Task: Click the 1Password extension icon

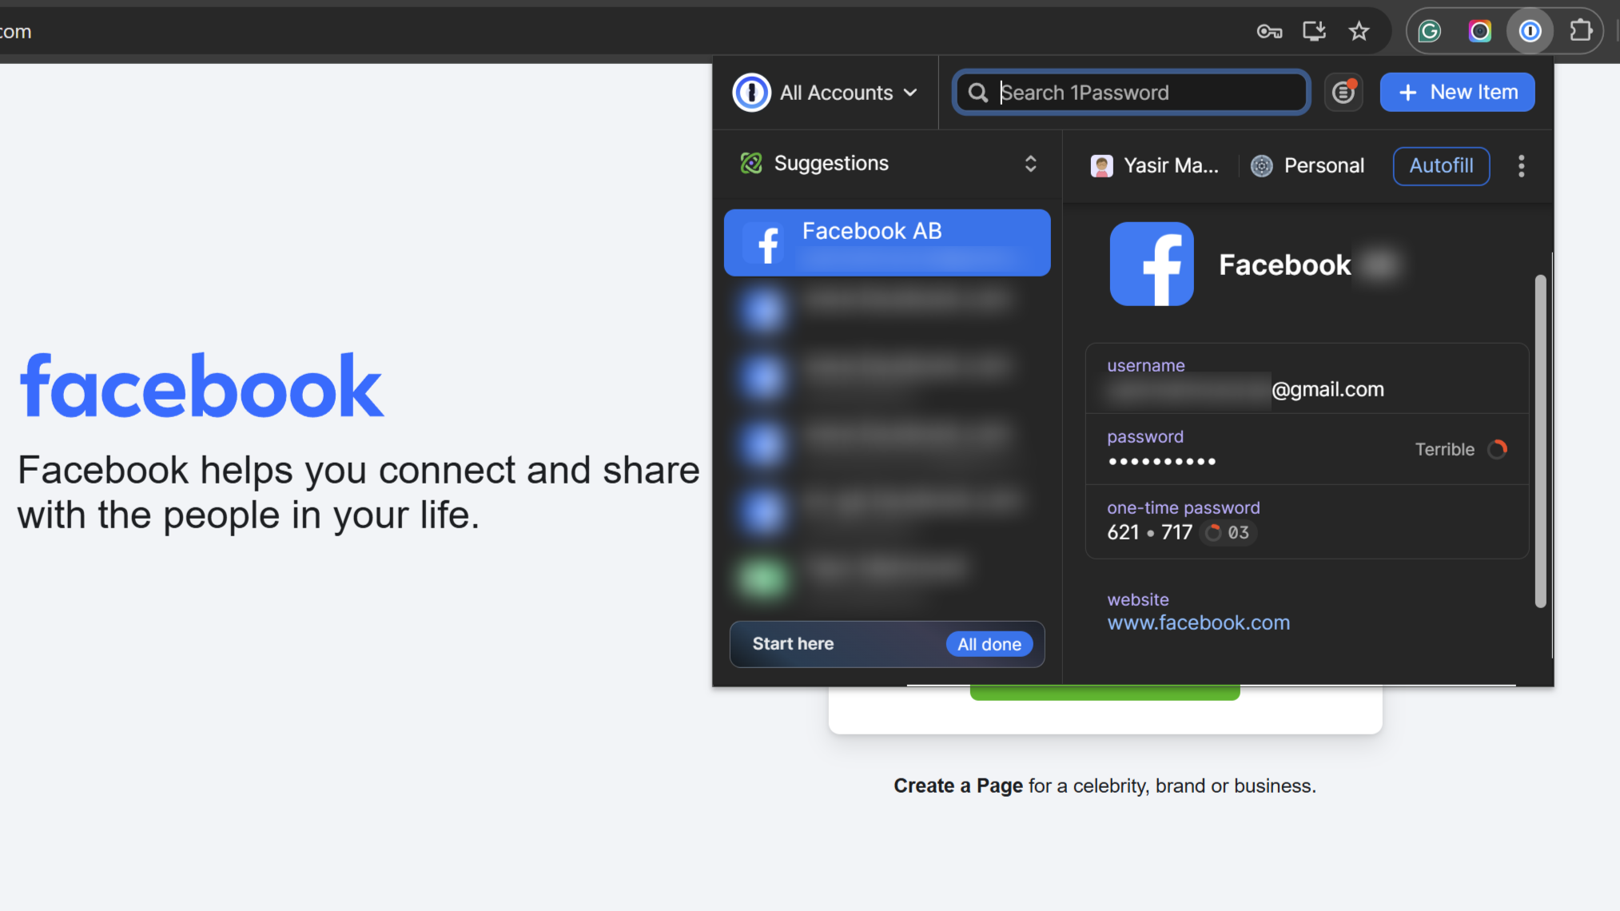Action: pos(1532,30)
